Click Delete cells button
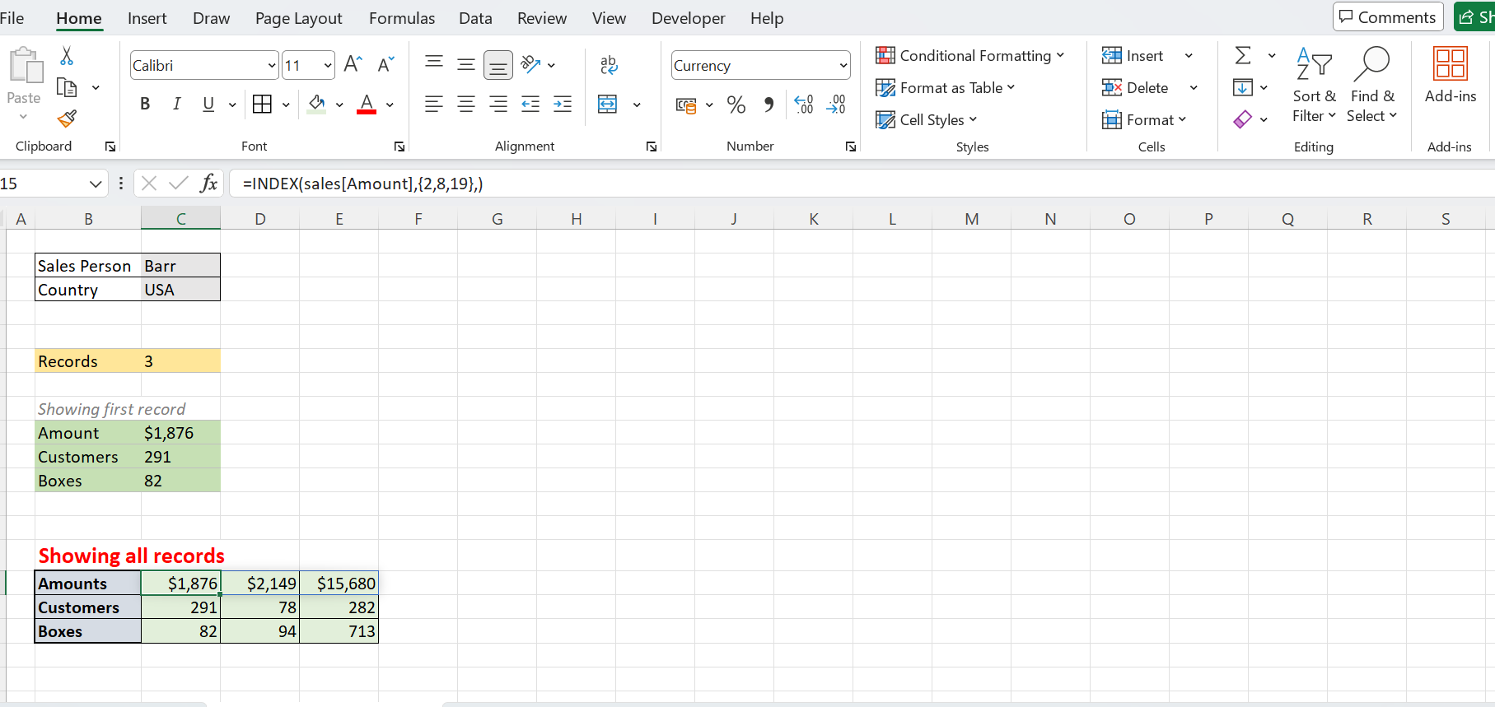 tap(1136, 87)
